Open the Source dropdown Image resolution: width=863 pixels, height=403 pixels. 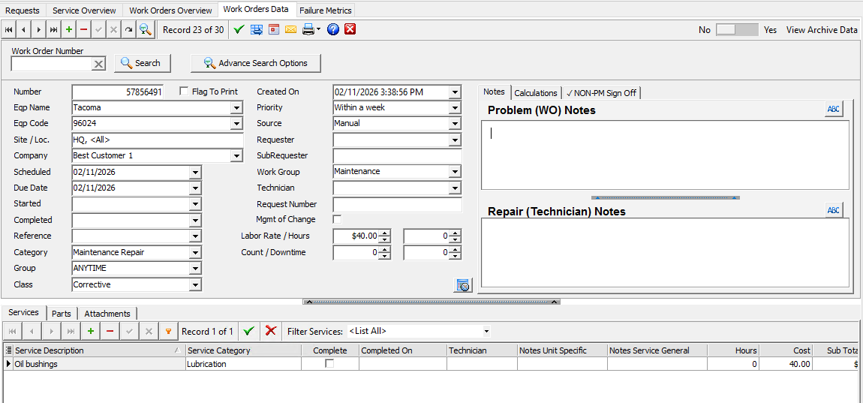tap(455, 124)
